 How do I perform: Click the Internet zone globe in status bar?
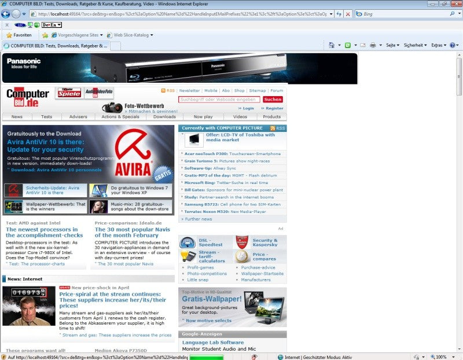280,357
